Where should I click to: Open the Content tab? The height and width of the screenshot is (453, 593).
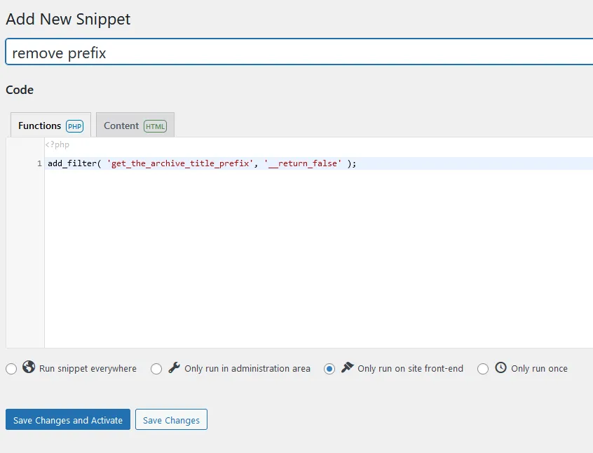pos(121,126)
